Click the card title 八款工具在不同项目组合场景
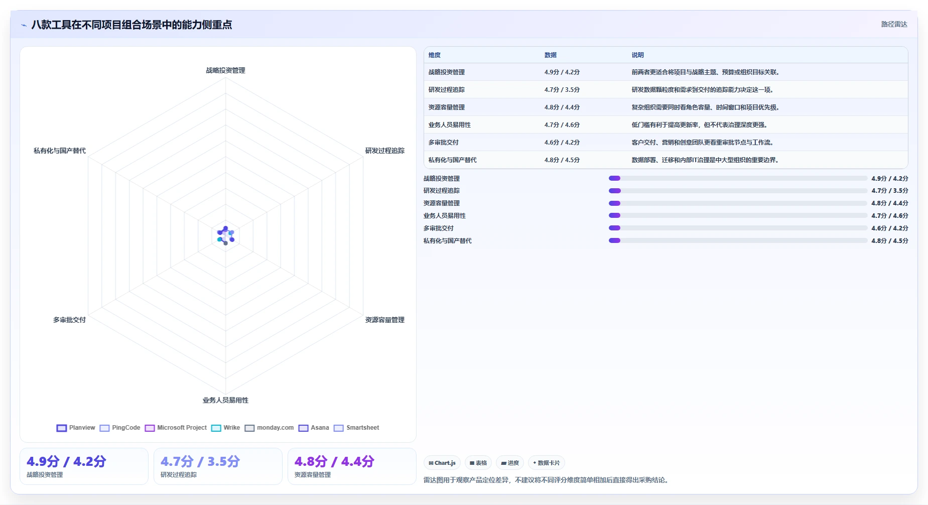928x505 pixels. [131, 25]
